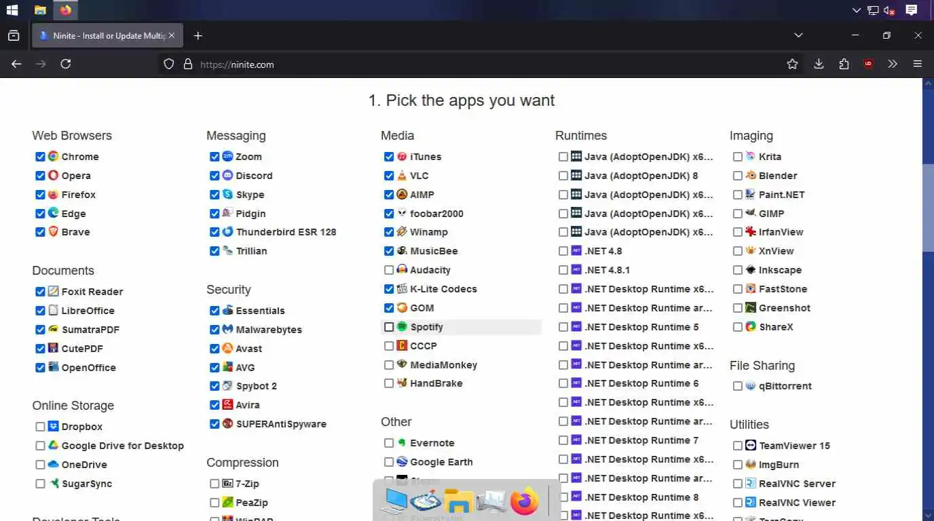Click the Dropbox icon
934x521 pixels.
click(53, 426)
